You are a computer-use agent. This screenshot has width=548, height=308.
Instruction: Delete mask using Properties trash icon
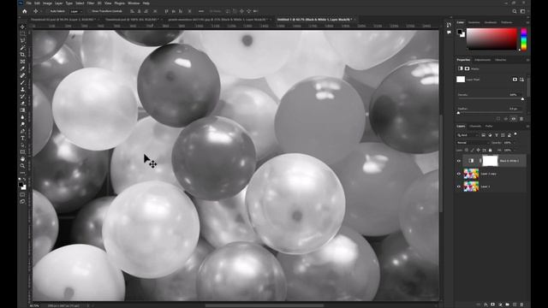tap(521, 119)
